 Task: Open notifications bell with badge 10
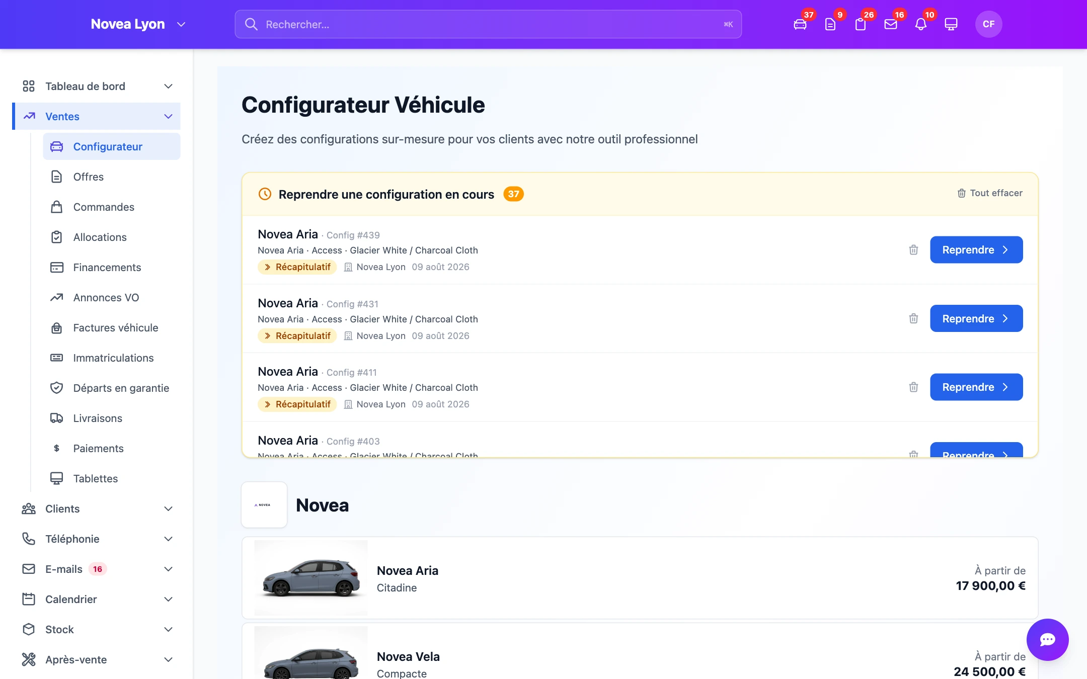coord(921,24)
